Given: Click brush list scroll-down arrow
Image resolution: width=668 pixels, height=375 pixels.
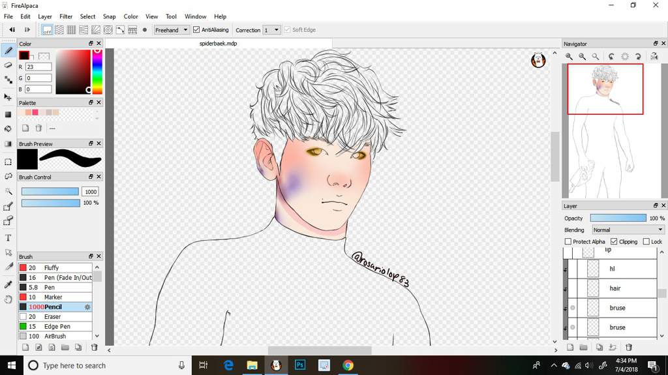Looking at the screenshot, I should pyautogui.click(x=97, y=336).
